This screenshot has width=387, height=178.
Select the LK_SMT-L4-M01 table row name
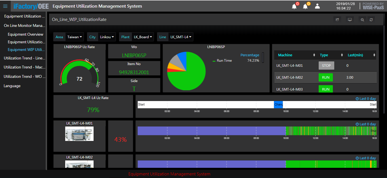(x=289, y=66)
